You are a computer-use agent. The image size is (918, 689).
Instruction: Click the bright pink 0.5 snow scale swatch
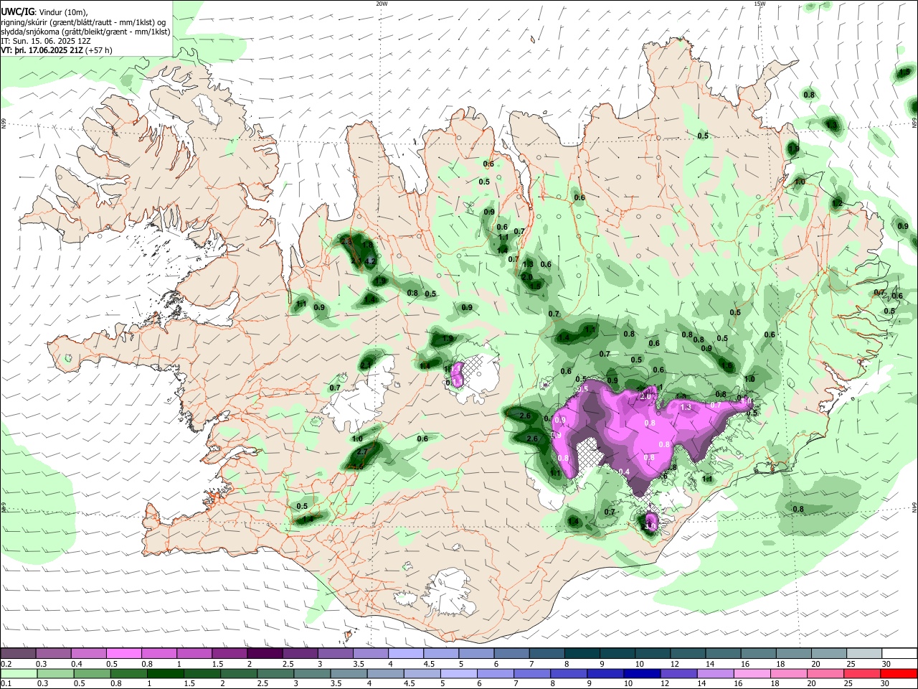[123, 654]
